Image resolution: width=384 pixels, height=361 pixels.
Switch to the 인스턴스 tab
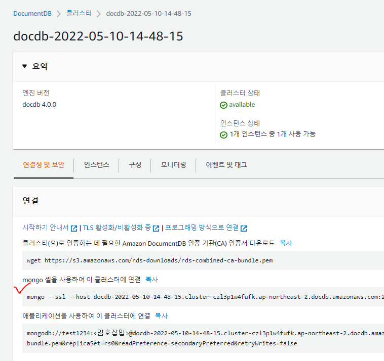(96, 165)
